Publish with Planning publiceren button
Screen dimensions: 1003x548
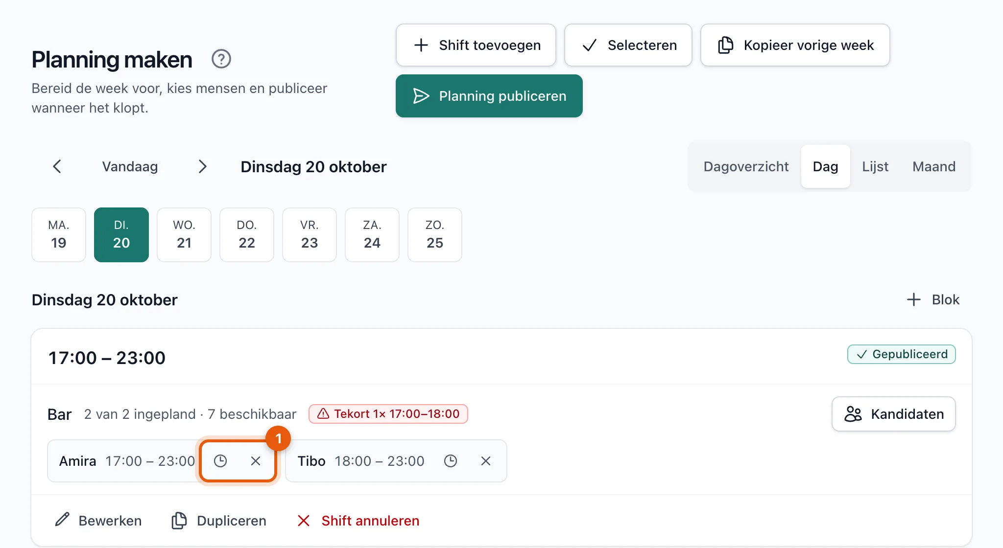pyautogui.click(x=489, y=96)
